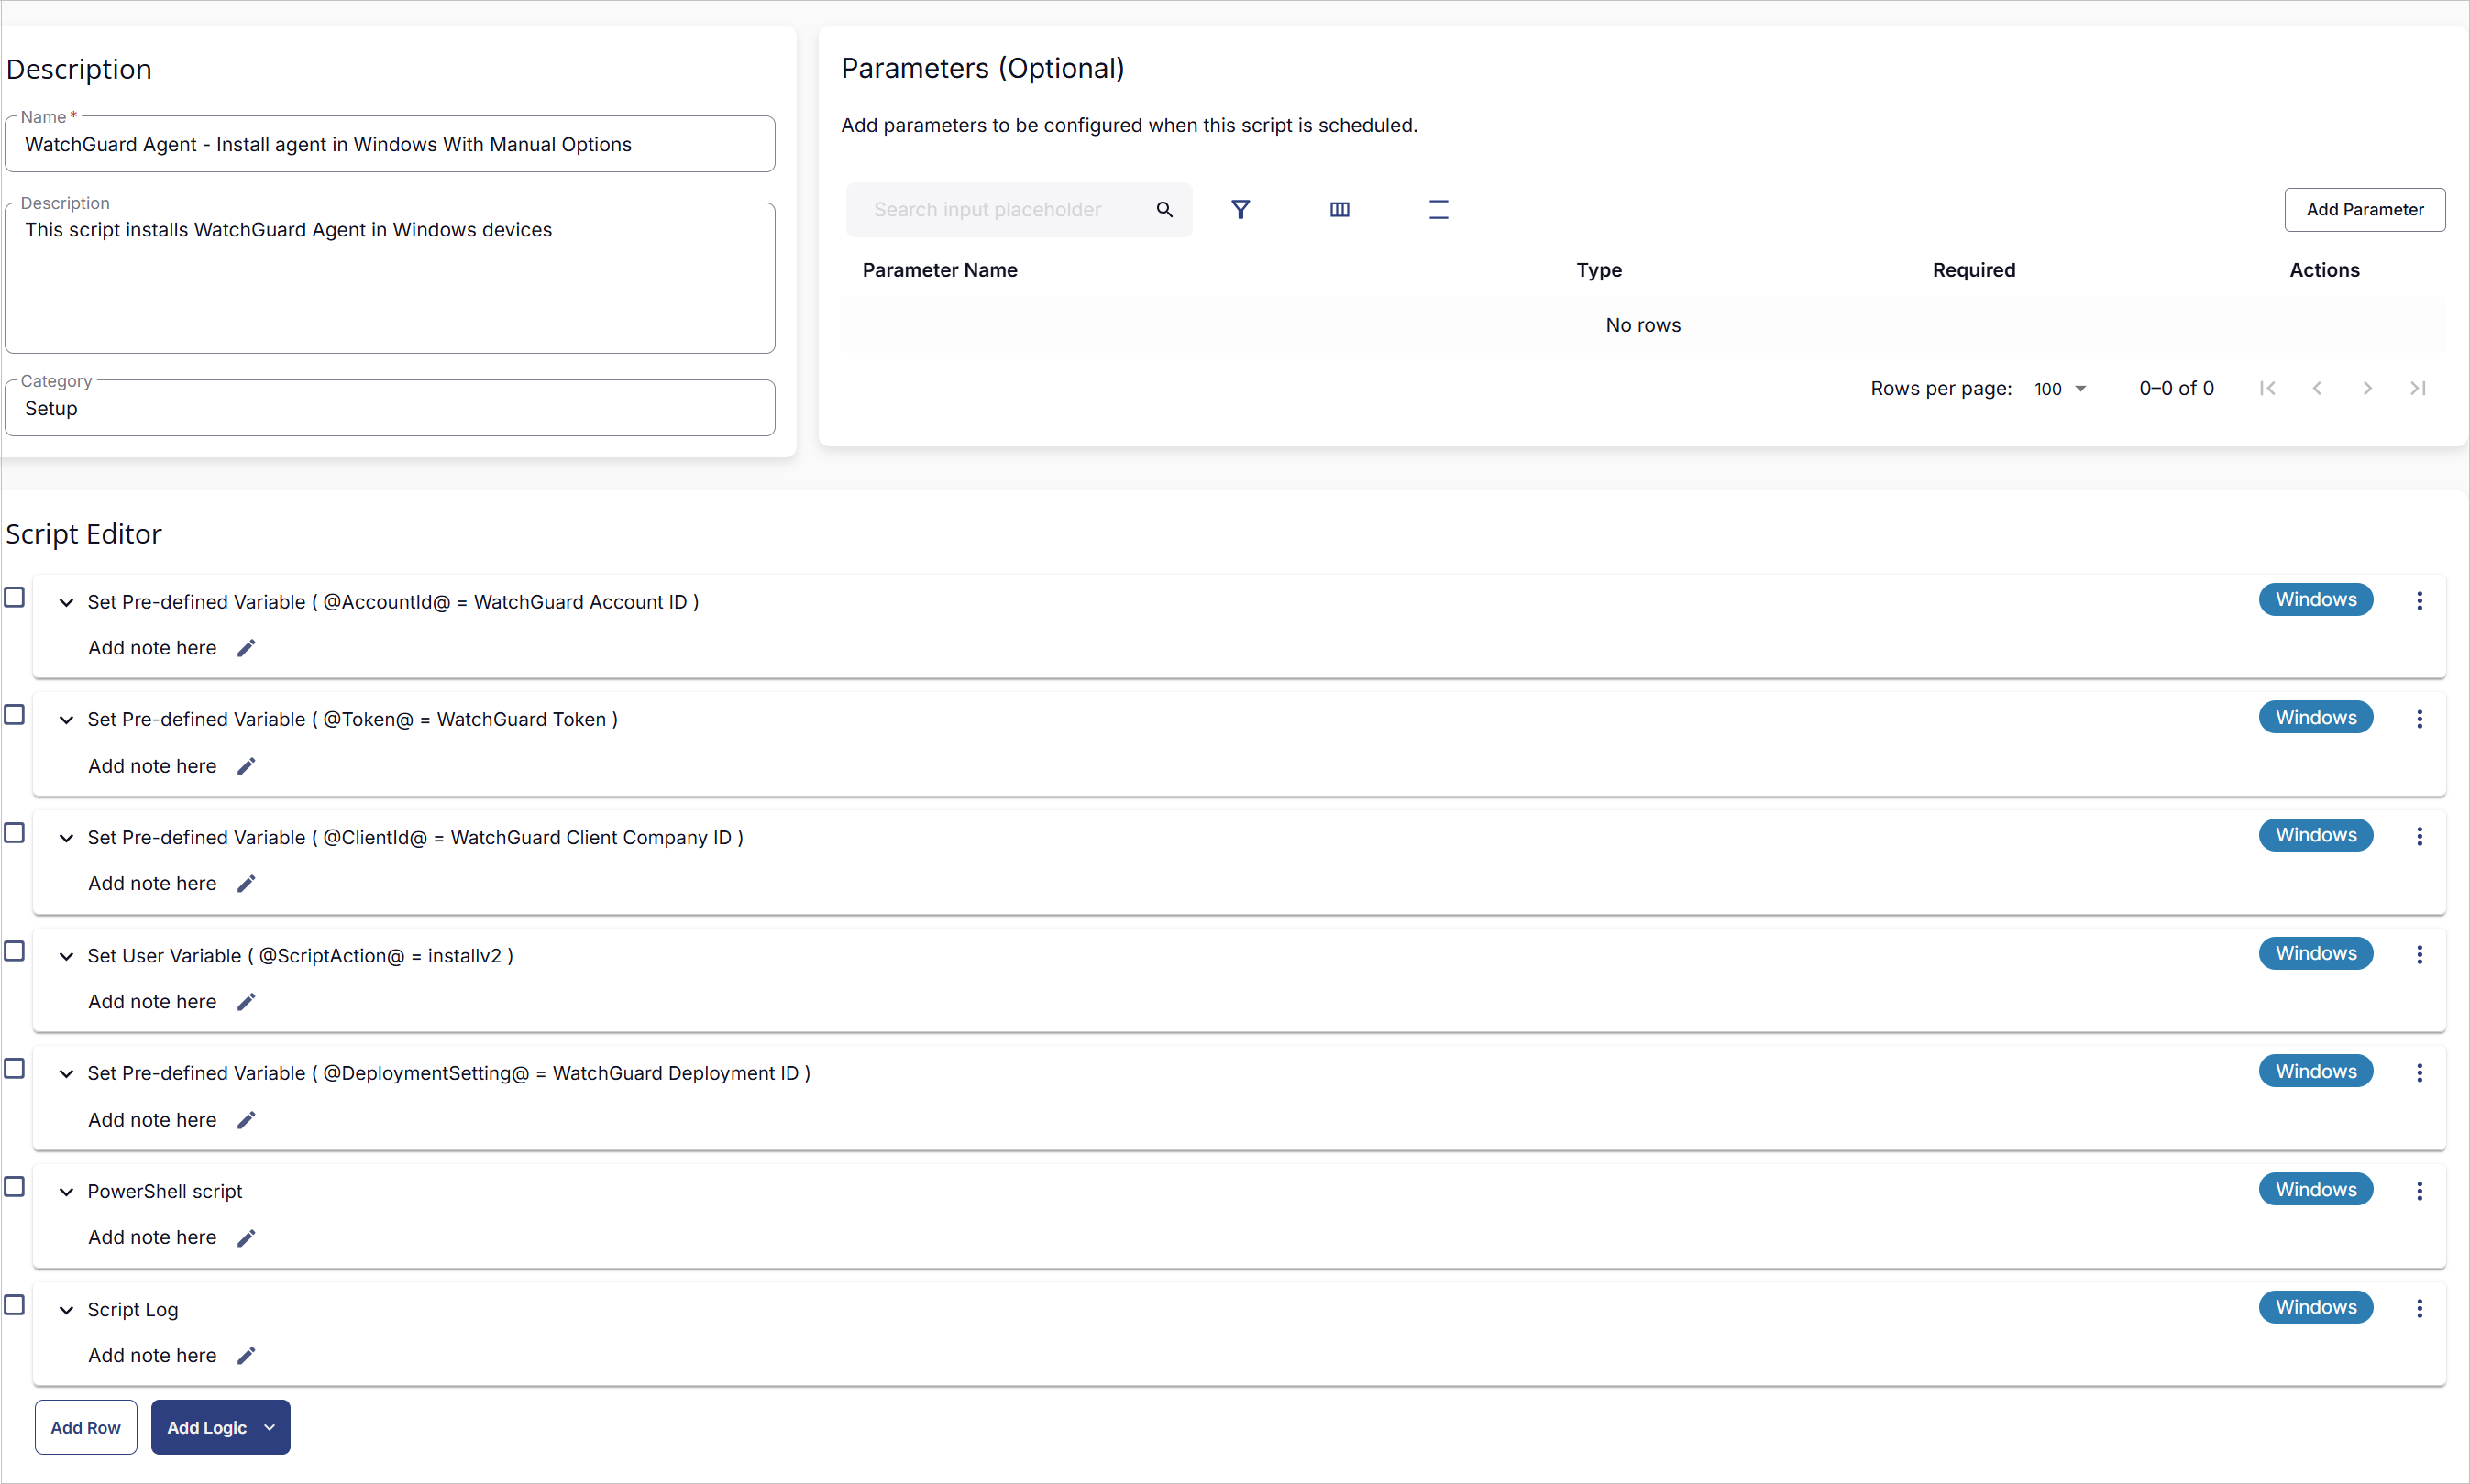Open the Rows per page dropdown
Image resolution: width=2470 pixels, height=1484 pixels.
pyautogui.click(x=2059, y=388)
